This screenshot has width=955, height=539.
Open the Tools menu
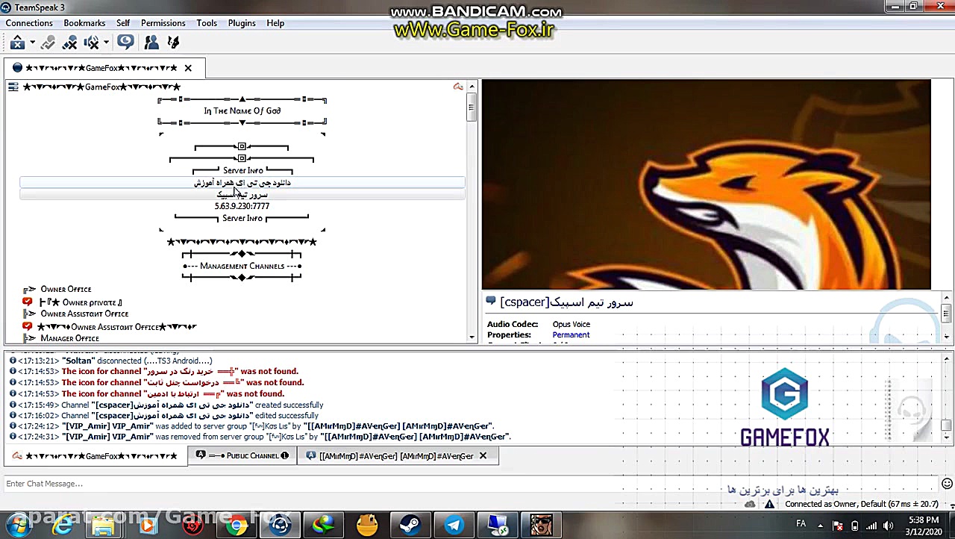click(207, 23)
